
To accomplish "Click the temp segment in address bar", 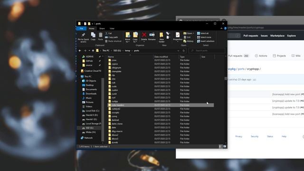I will [x=127, y=51].
